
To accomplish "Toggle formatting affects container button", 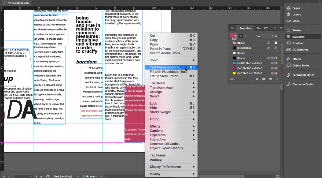I will coord(241,36).
